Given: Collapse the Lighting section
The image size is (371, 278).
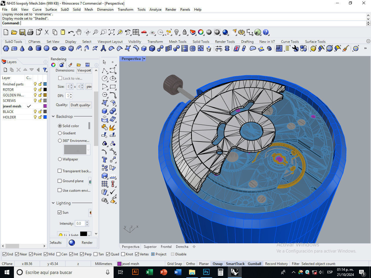Looking at the screenshot, I should point(53,203).
